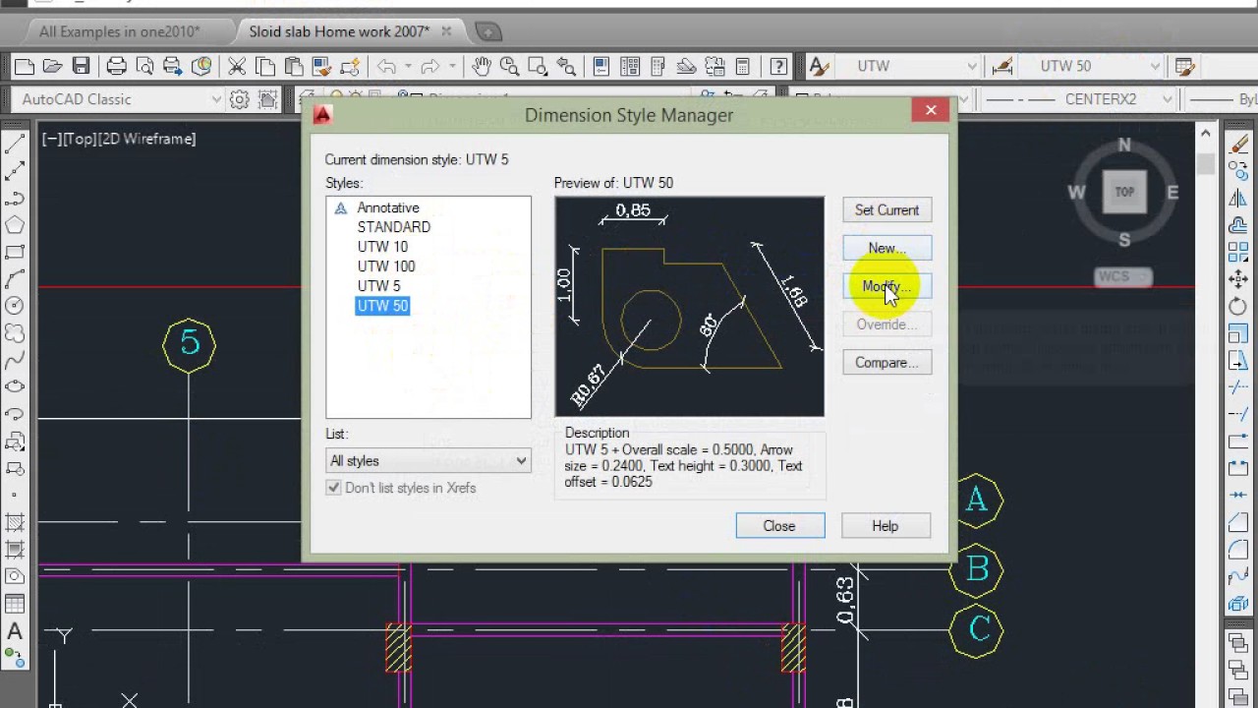Click the Help button in dialog

[x=886, y=526]
